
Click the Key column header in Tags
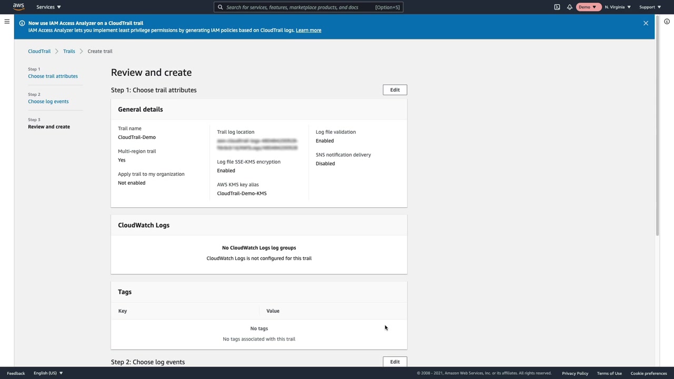coord(123,311)
